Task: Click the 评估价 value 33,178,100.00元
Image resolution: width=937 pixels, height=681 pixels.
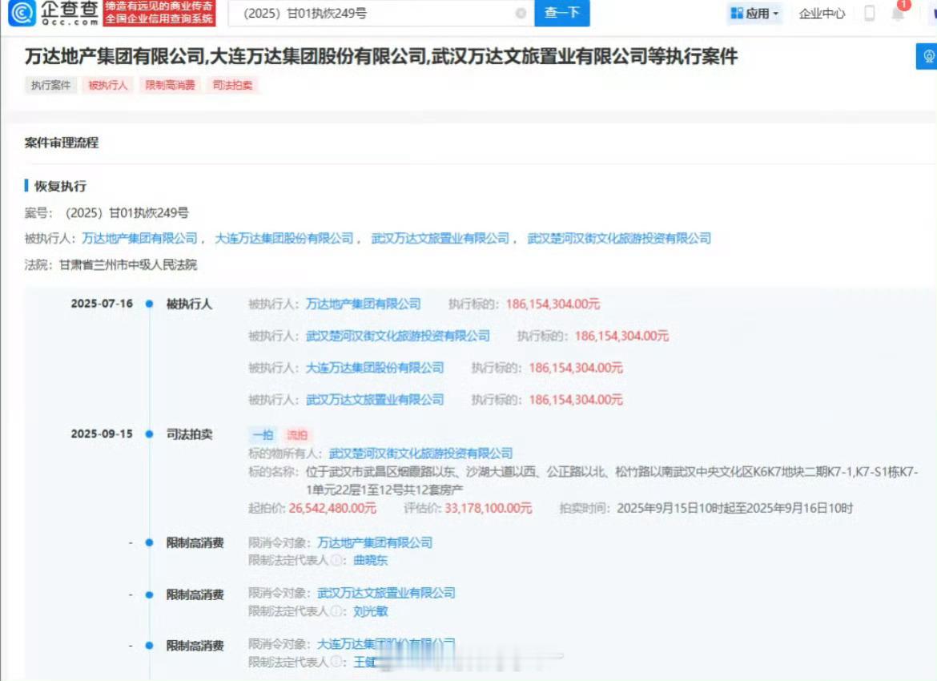Action: click(x=488, y=508)
